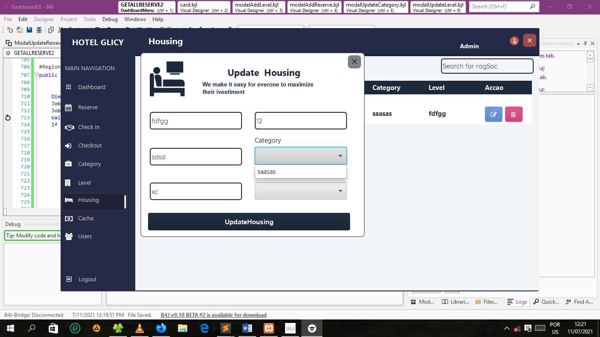The height and width of the screenshot is (337, 600).
Task: Open the Modules panel tab
Action: point(423,302)
